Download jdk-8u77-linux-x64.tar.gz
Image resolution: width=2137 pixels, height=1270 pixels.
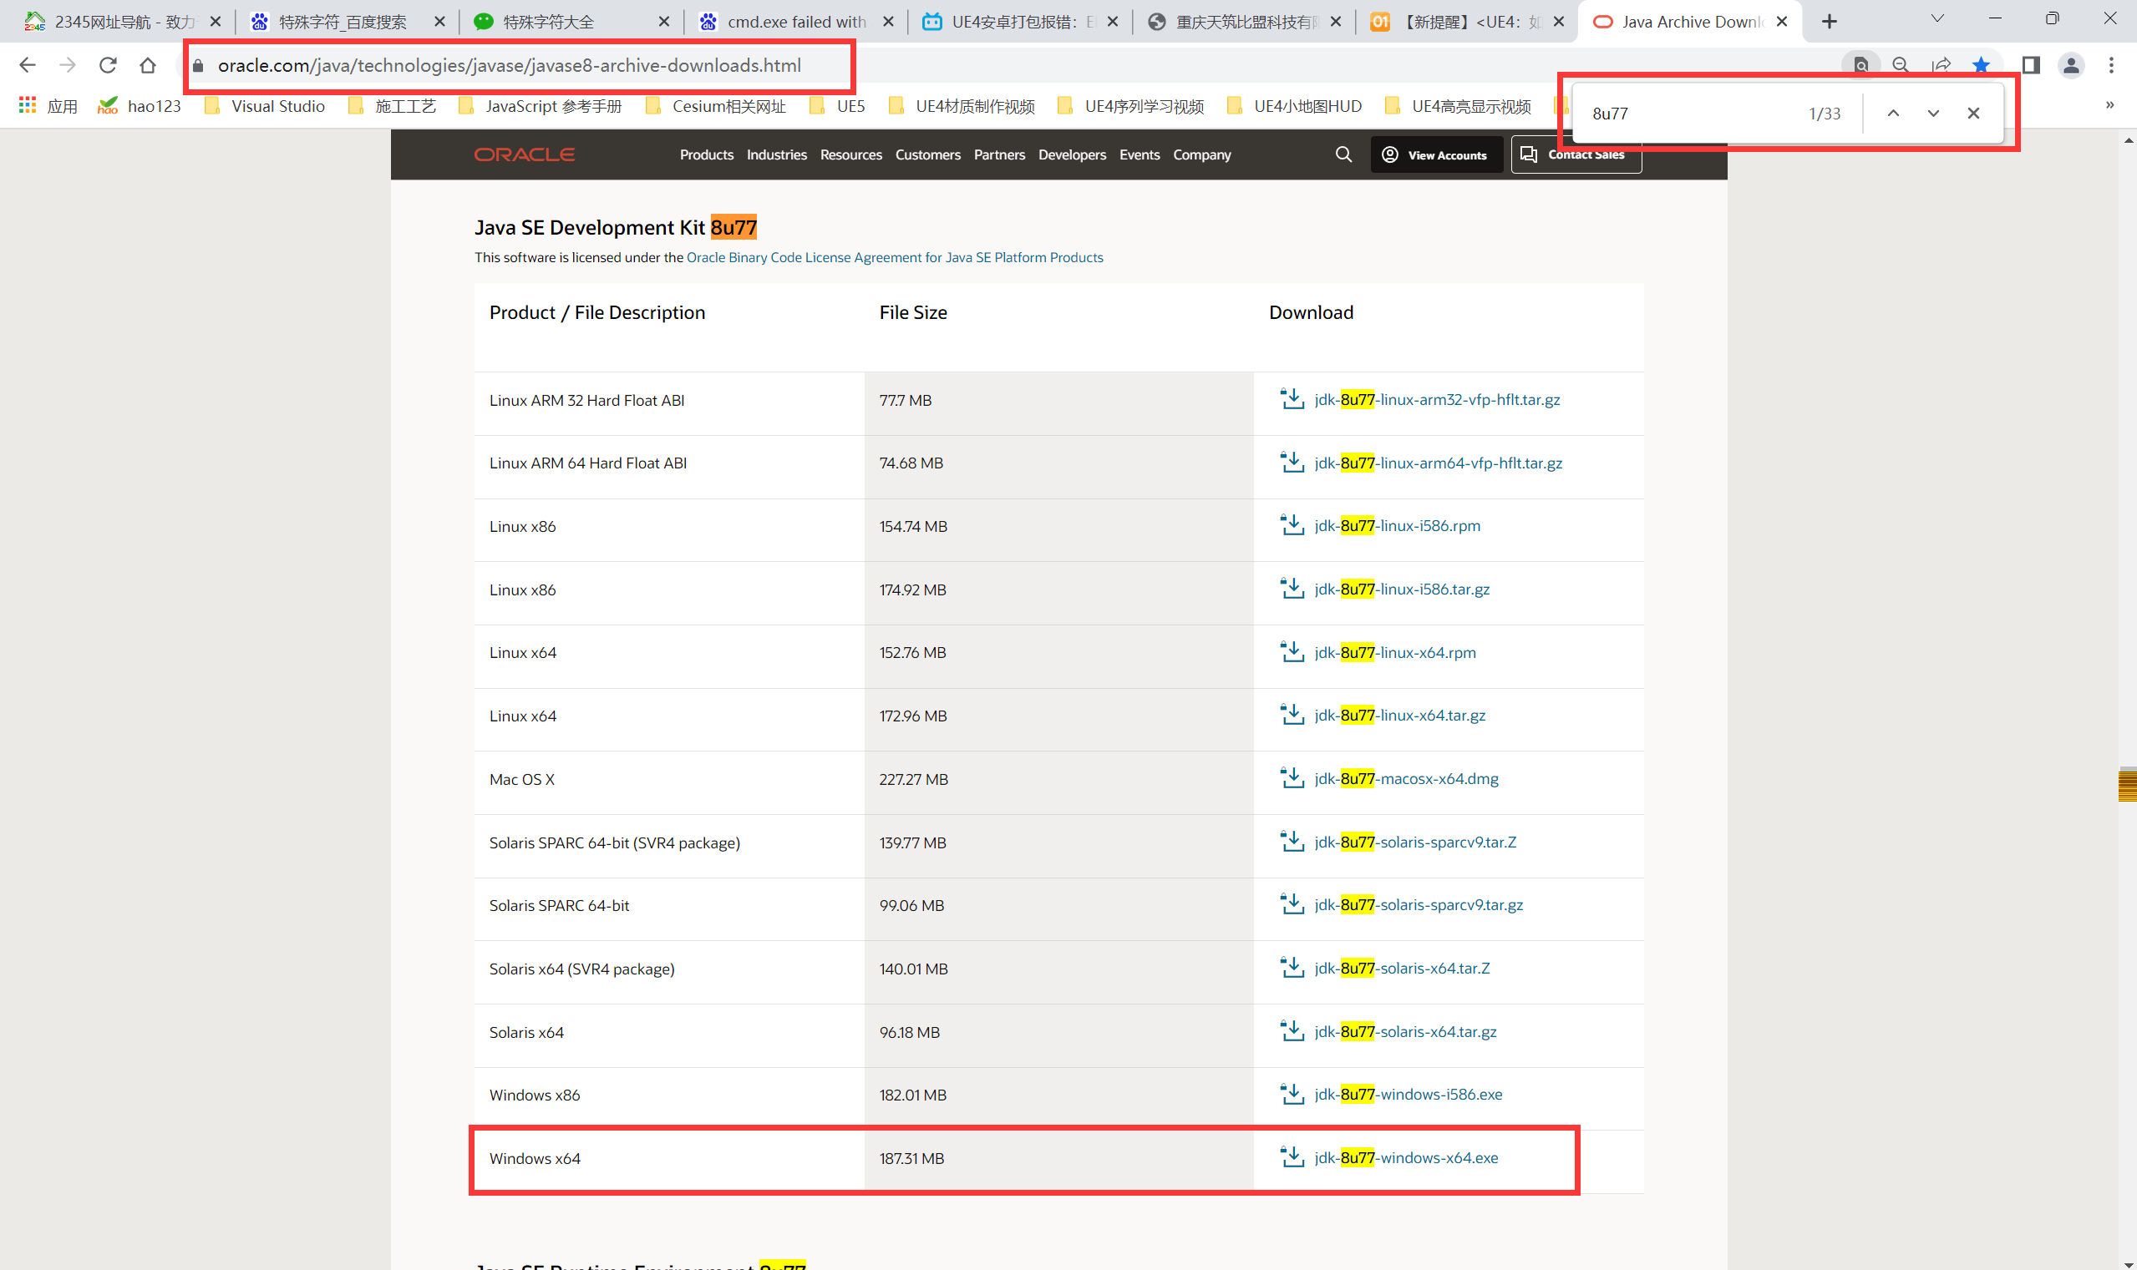[x=1400, y=716]
